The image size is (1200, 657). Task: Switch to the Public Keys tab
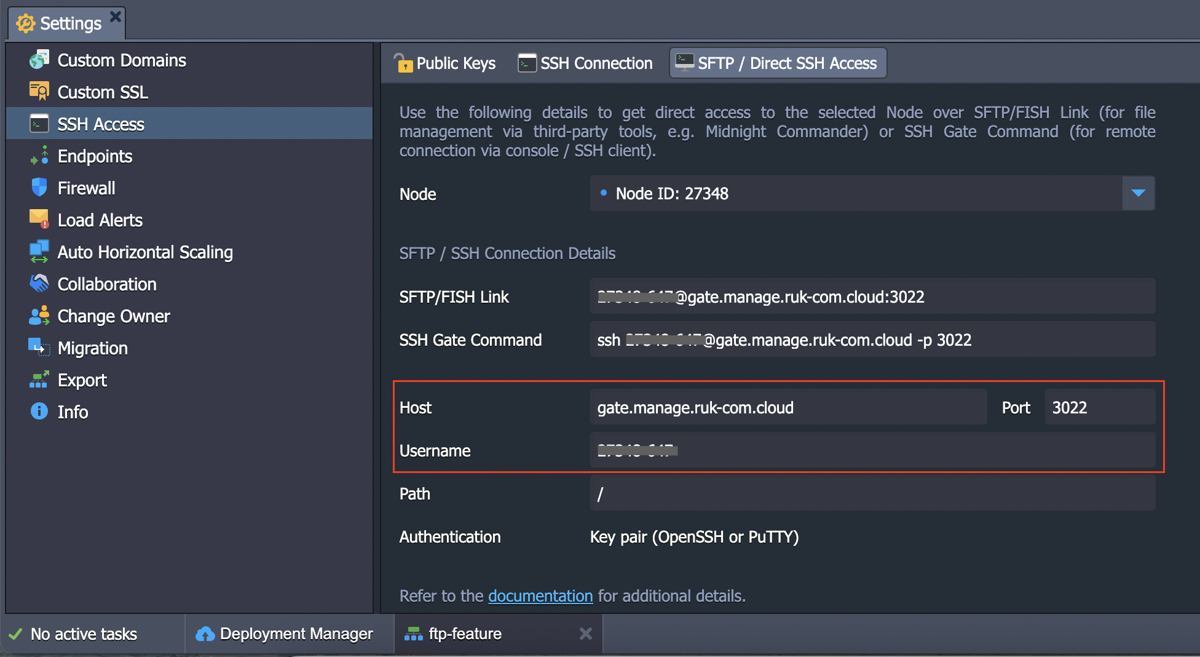(x=444, y=63)
